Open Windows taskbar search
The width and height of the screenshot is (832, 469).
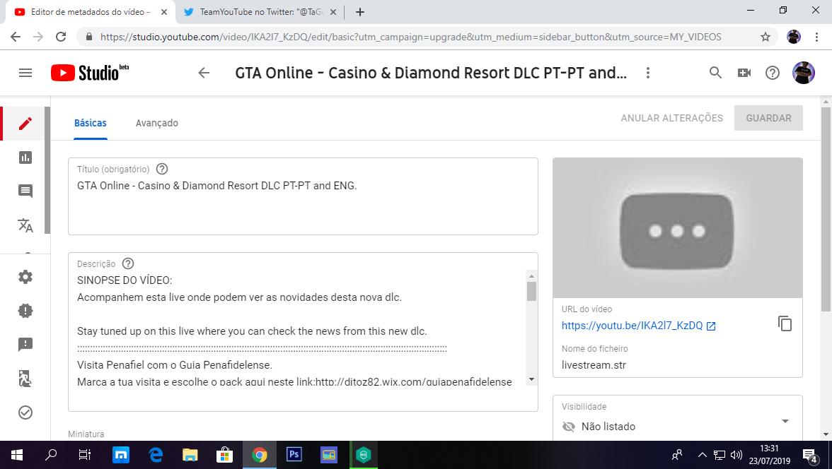pos(51,455)
